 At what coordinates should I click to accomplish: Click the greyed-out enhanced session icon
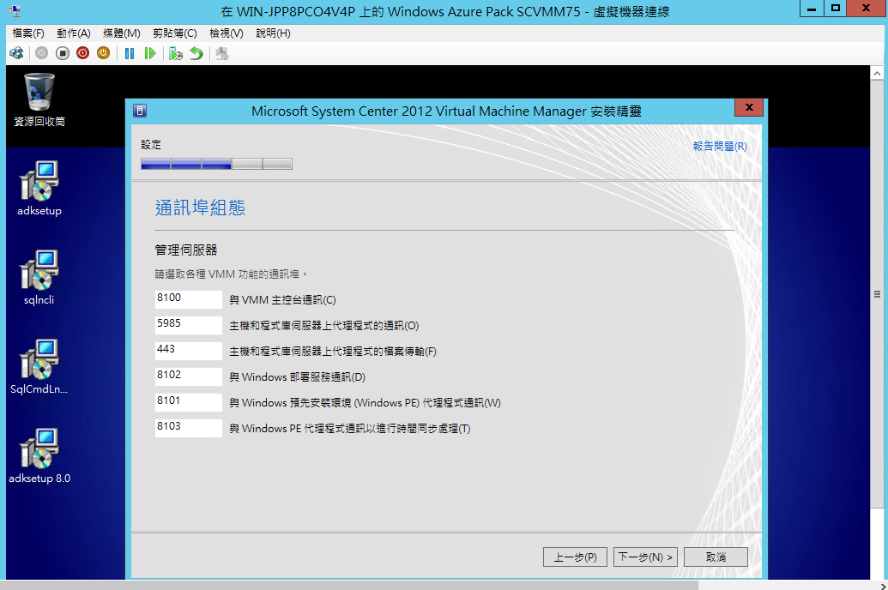(x=222, y=53)
